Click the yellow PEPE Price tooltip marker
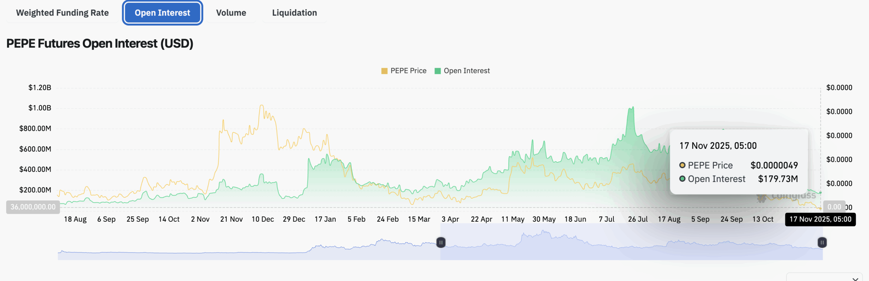869x281 pixels. tap(682, 165)
